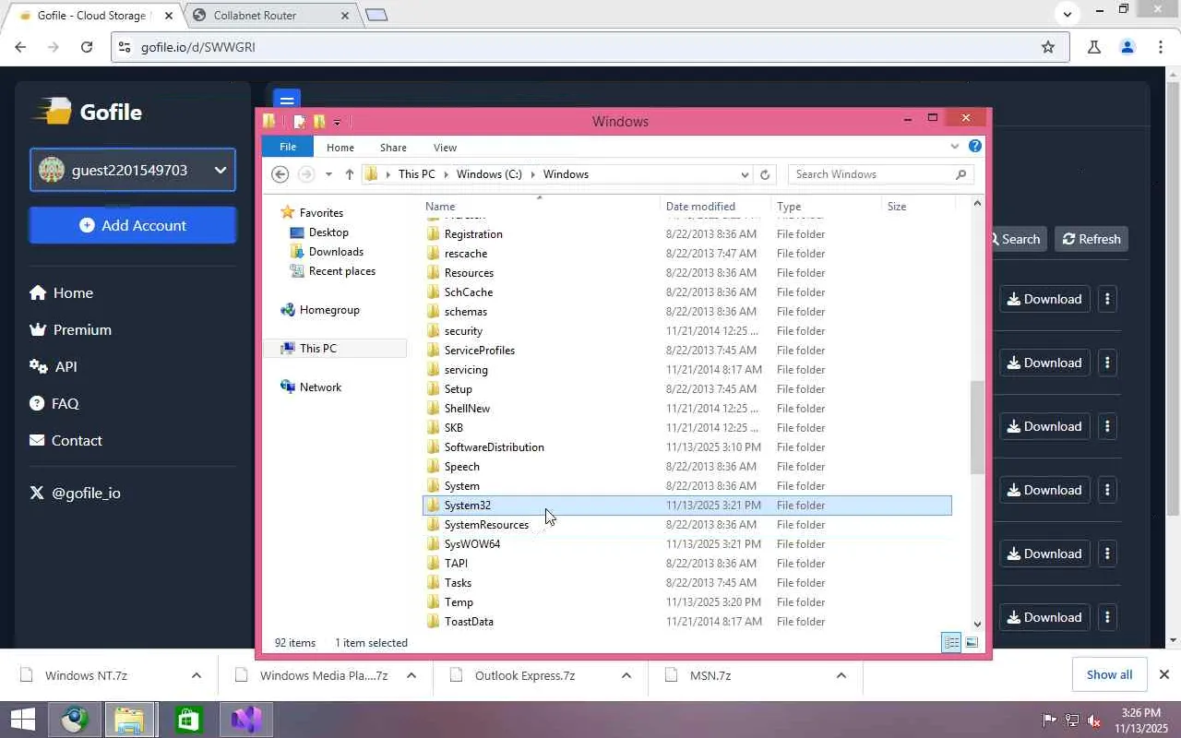Open the Explorer File tab
This screenshot has width=1181, height=738.
tap(288, 147)
